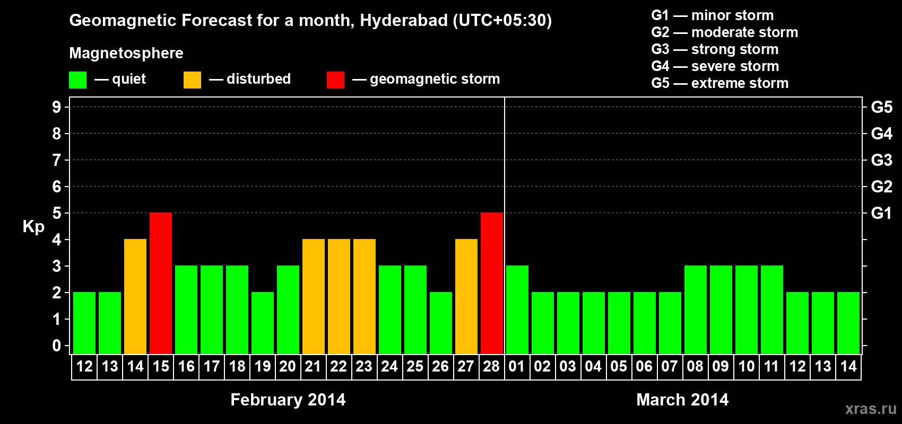
Task: Click the 'G1 — minor storm' legend text
Action: pos(713,15)
